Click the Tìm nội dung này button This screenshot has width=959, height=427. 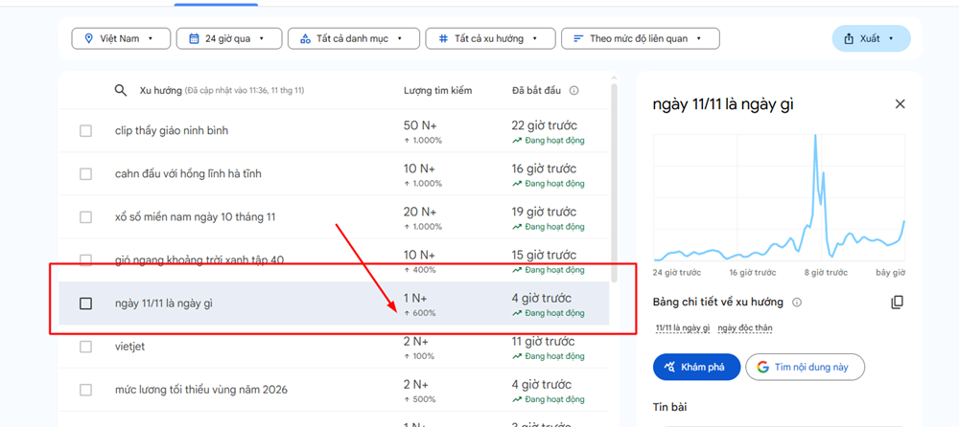[x=805, y=367]
